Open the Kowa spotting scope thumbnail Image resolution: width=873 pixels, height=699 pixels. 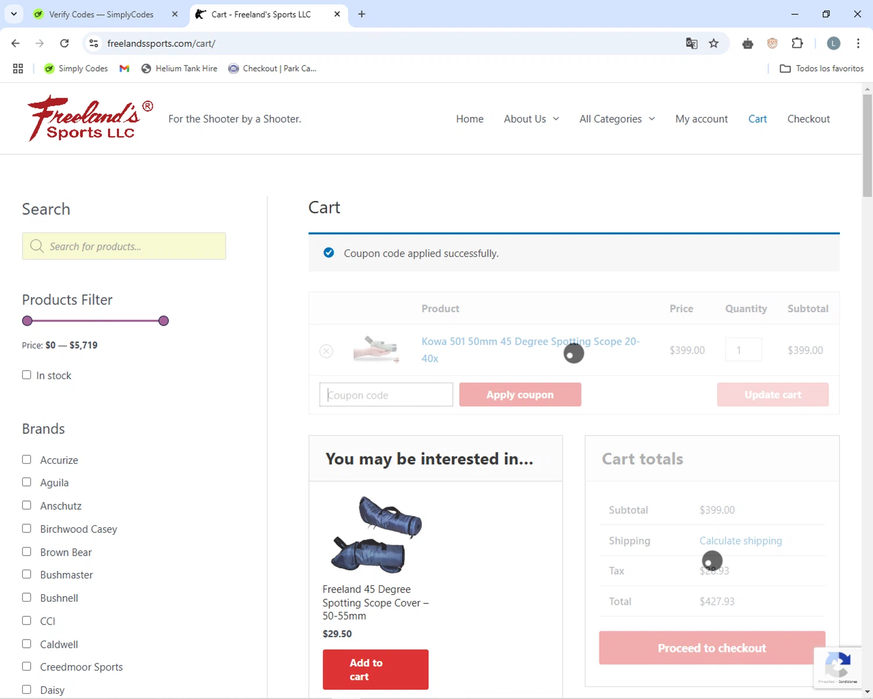click(x=376, y=349)
